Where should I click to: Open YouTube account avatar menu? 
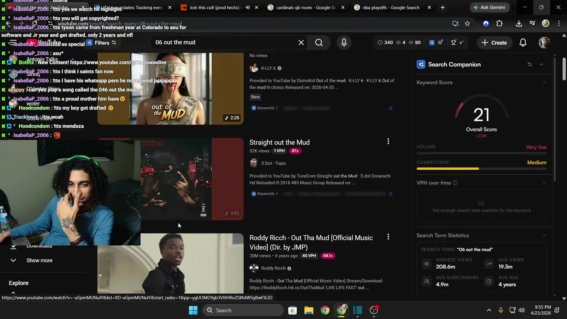[x=544, y=43]
